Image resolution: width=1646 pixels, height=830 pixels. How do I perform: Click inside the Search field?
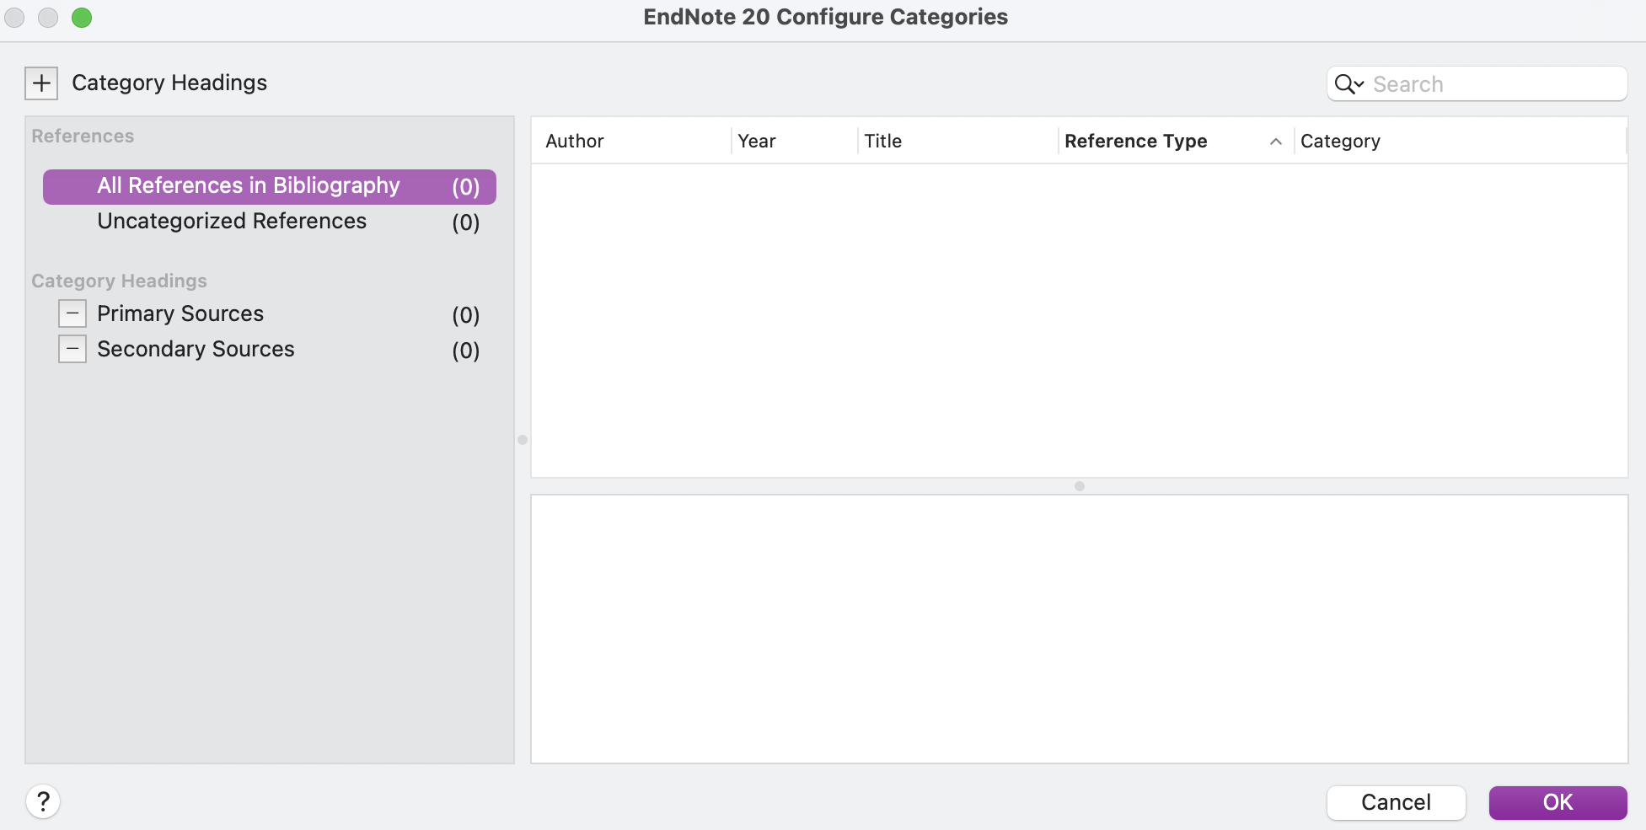[1492, 84]
